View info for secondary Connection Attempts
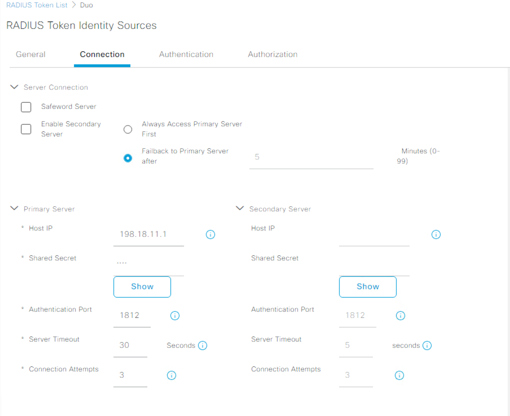 399,375
